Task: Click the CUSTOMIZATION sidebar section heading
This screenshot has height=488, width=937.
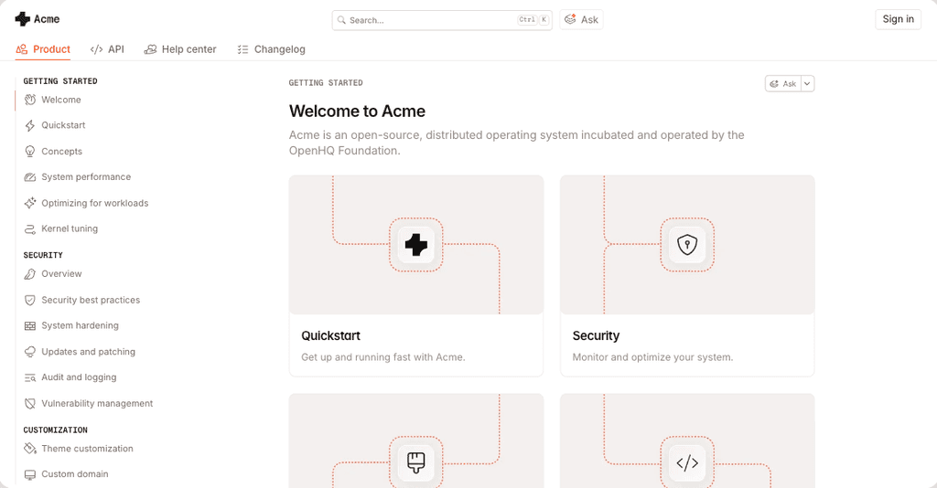Action: point(56,430)
